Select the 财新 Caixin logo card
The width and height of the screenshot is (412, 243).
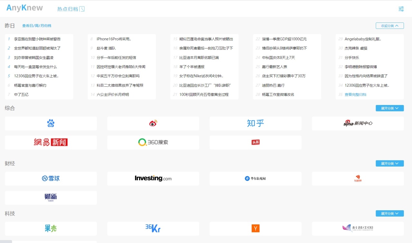[x=51, y=198]
